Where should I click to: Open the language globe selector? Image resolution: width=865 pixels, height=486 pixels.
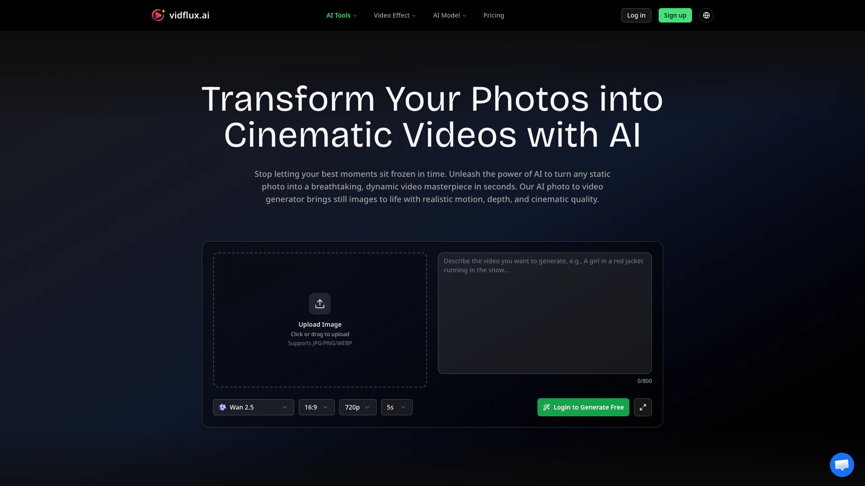point(706,15)
